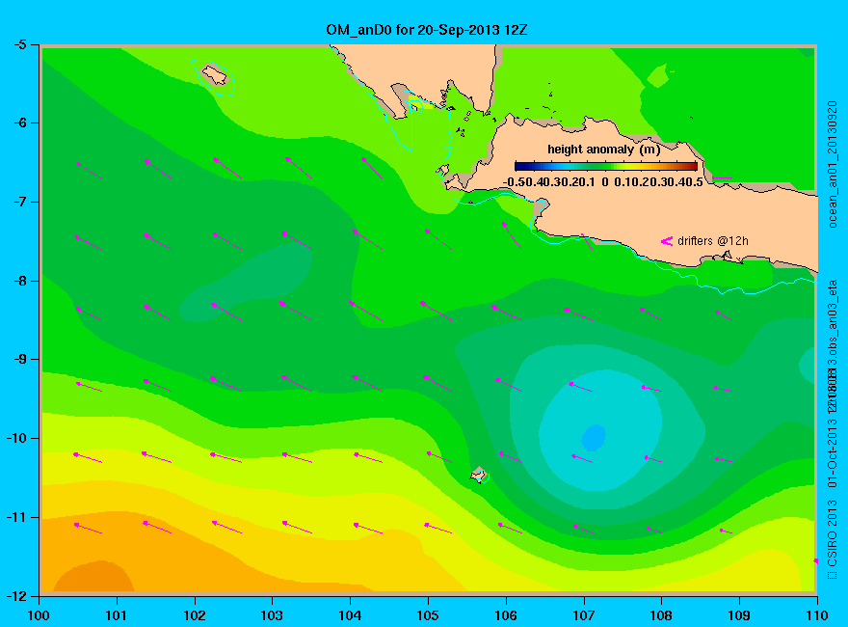848x627 pixels.
Task: Click the vertical 'CSIRO 2013' copyright text
Action: (x=833, y=532)
